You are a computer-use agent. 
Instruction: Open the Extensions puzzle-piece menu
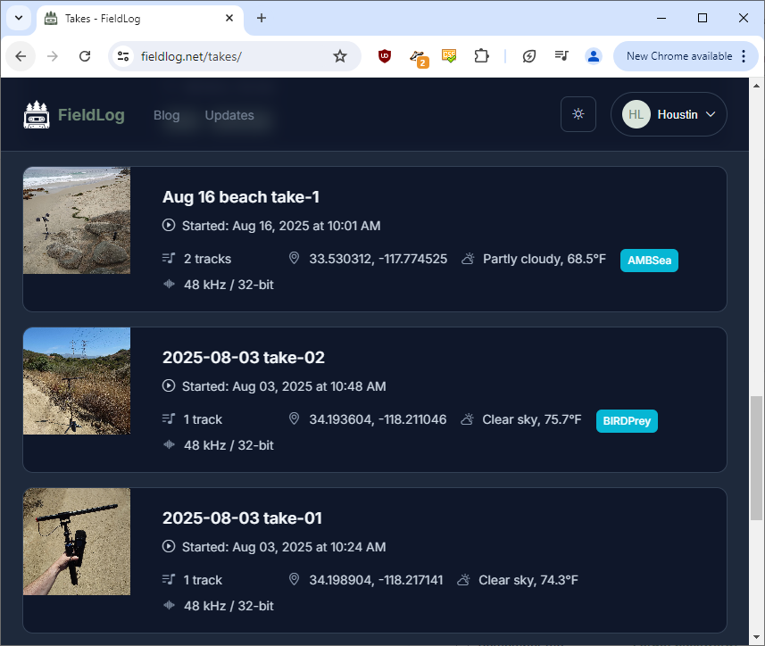[481, 56]
